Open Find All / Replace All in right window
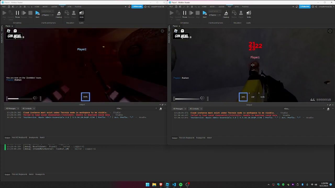 coord(187,138)
